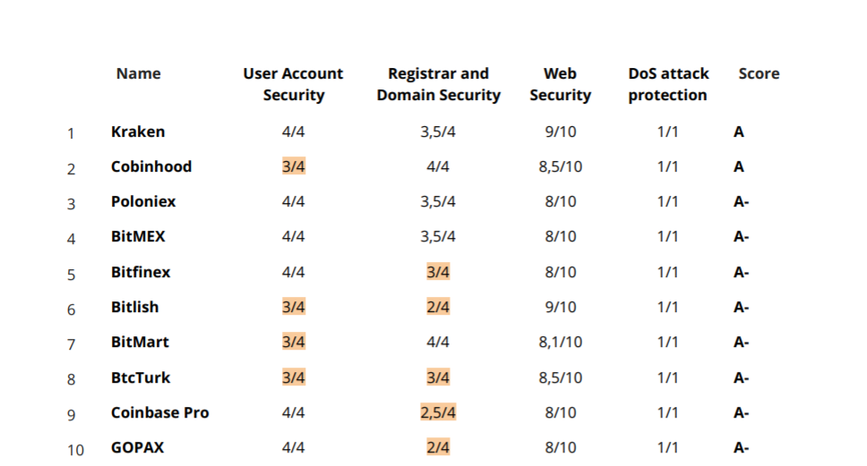
Task: Click the Name column header
Action: click(x=138, y=73)
